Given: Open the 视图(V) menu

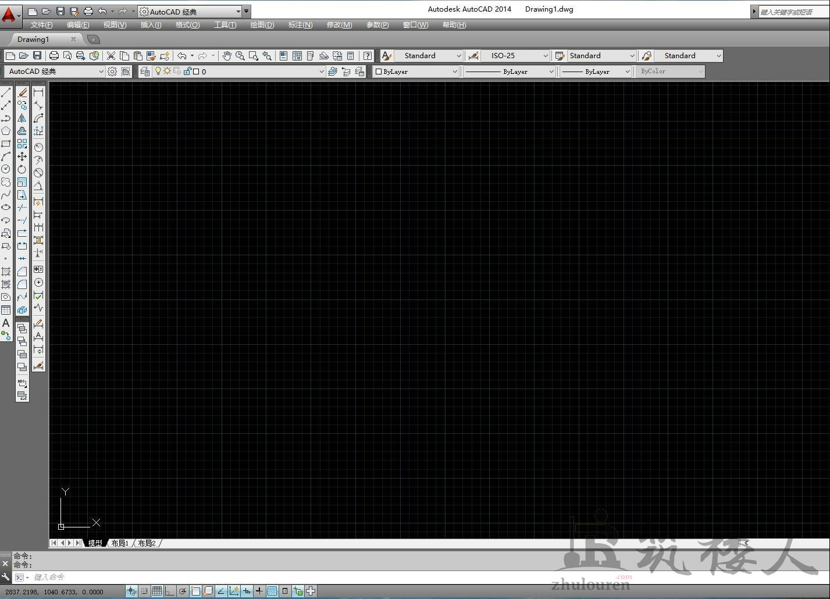Looking at the screenshot, I should 115,25.
